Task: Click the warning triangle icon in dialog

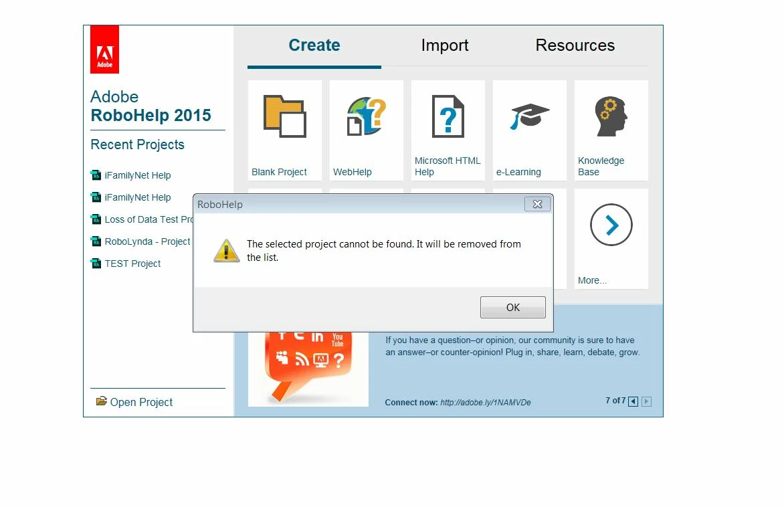Action: click(x=227, y=251)
